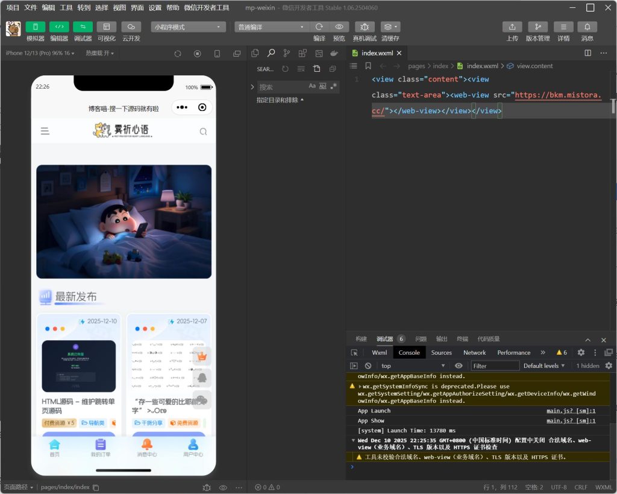Start 真机调试 remote debugging
The height and width of the screenshot is (494, 617).
point(365,27)
